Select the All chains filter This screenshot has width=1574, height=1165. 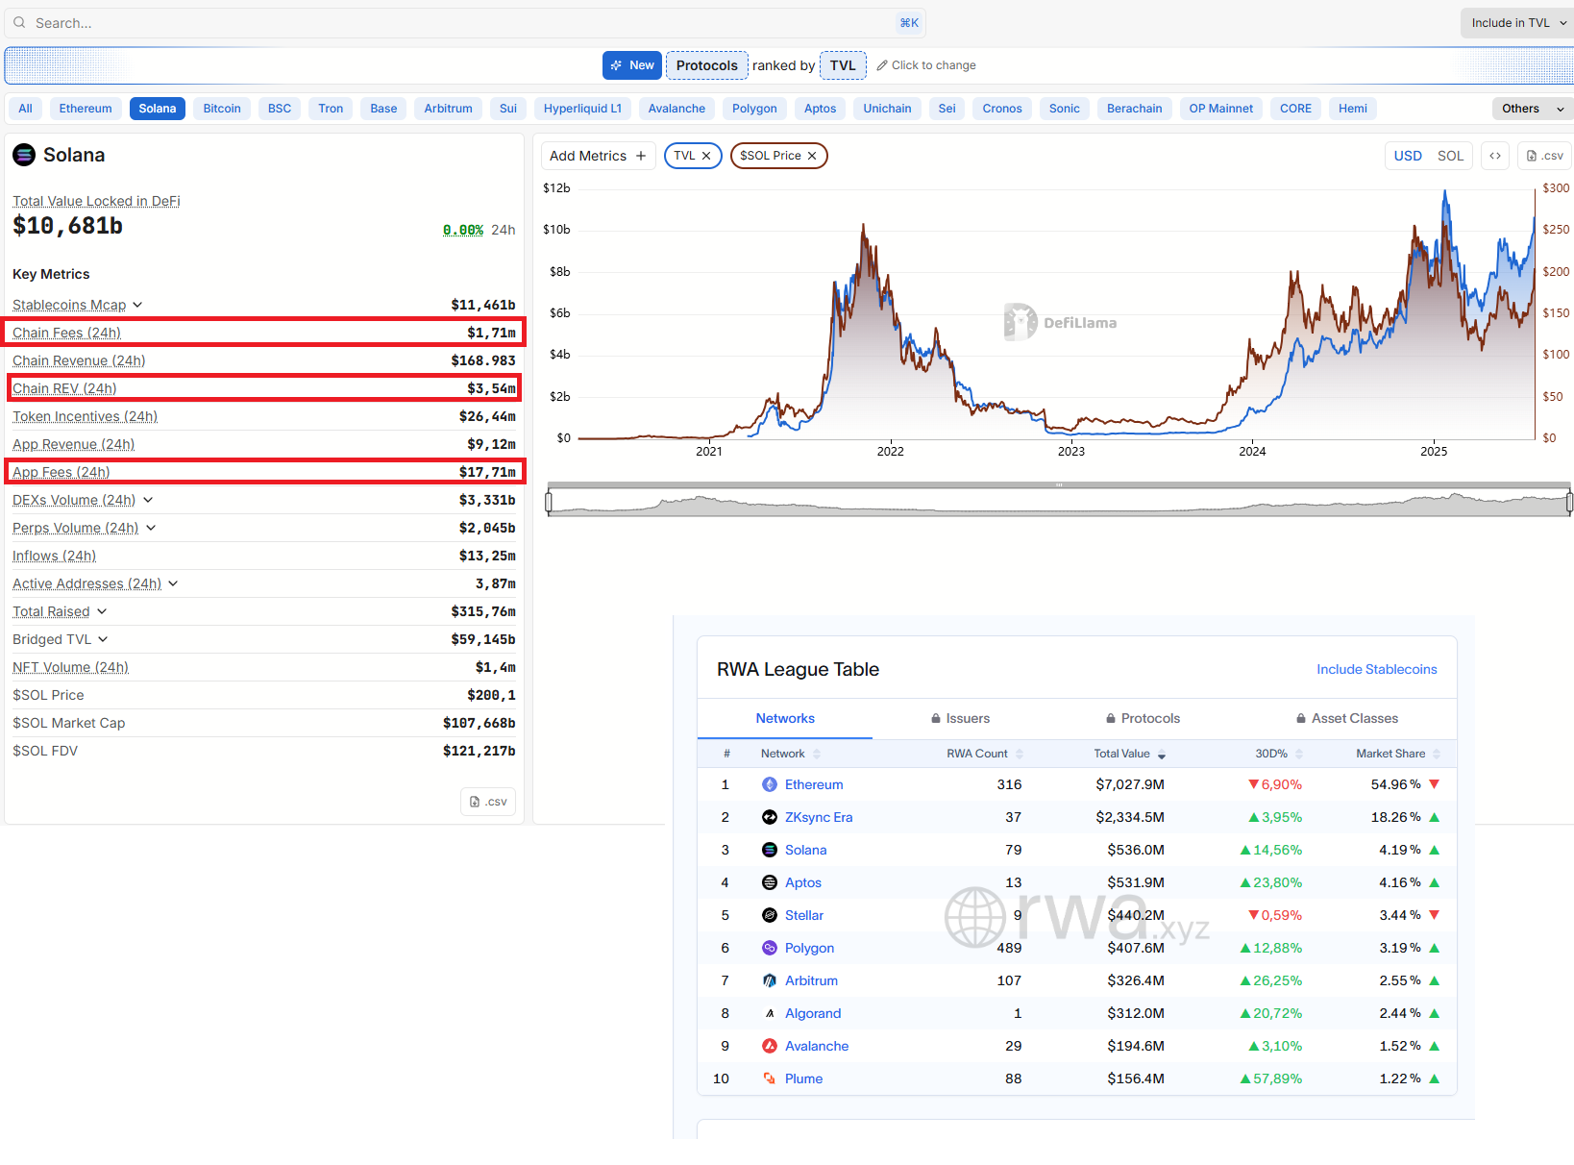26,109
